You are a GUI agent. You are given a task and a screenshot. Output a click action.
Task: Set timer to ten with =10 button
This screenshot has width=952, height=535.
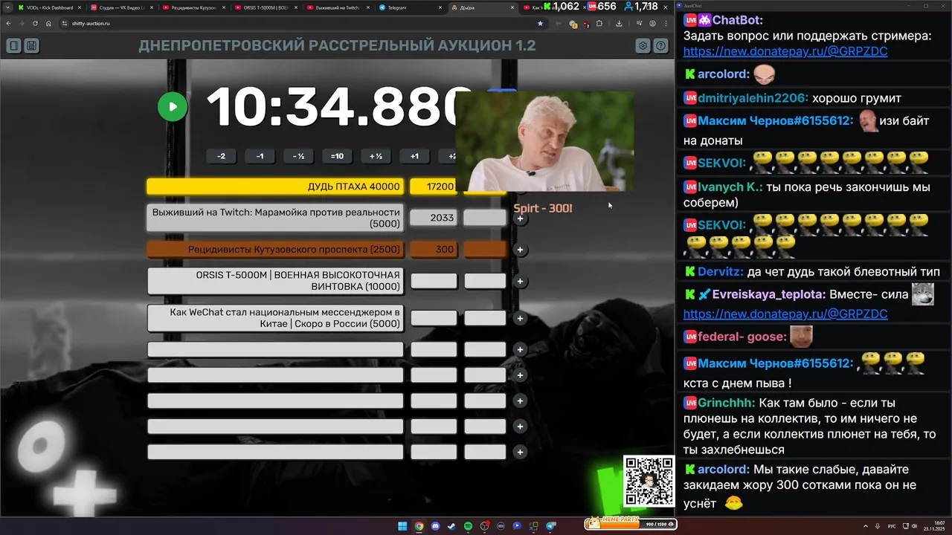[x=337, y=156]
